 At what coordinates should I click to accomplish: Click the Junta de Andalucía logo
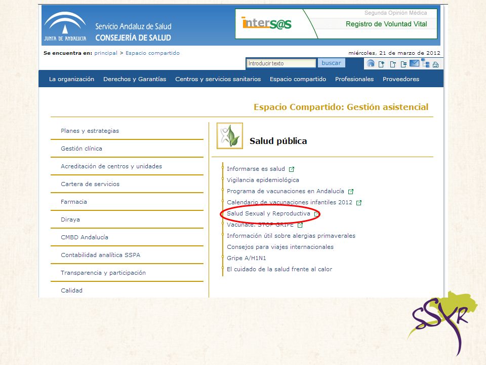[x=65, y=27]
